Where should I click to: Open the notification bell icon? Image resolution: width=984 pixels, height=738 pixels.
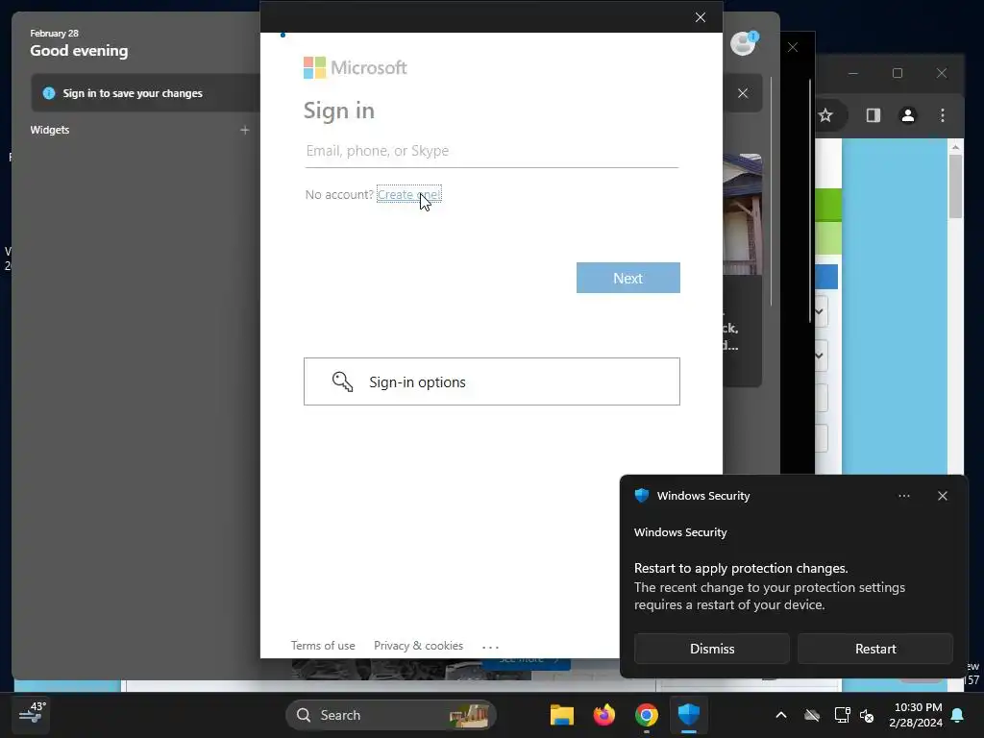[958, 715]
